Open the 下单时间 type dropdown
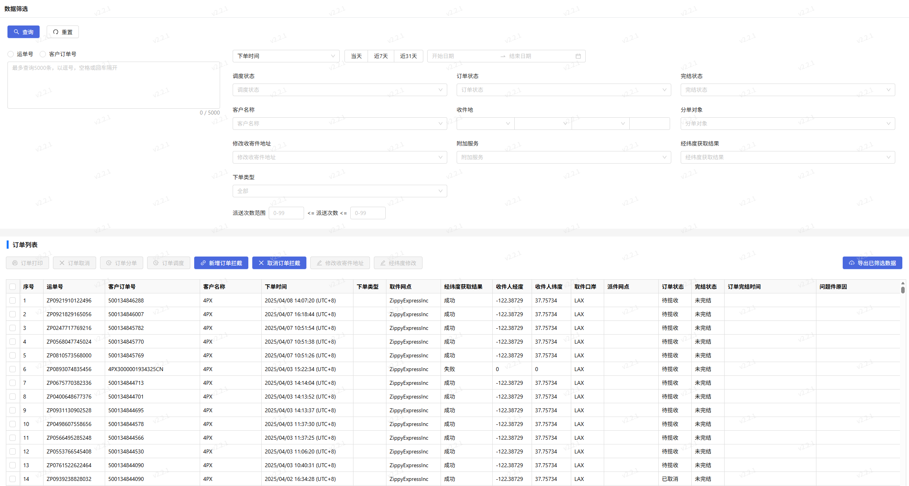Image resolution: width=909 pixels, height=486 pixels. [286, 56]
